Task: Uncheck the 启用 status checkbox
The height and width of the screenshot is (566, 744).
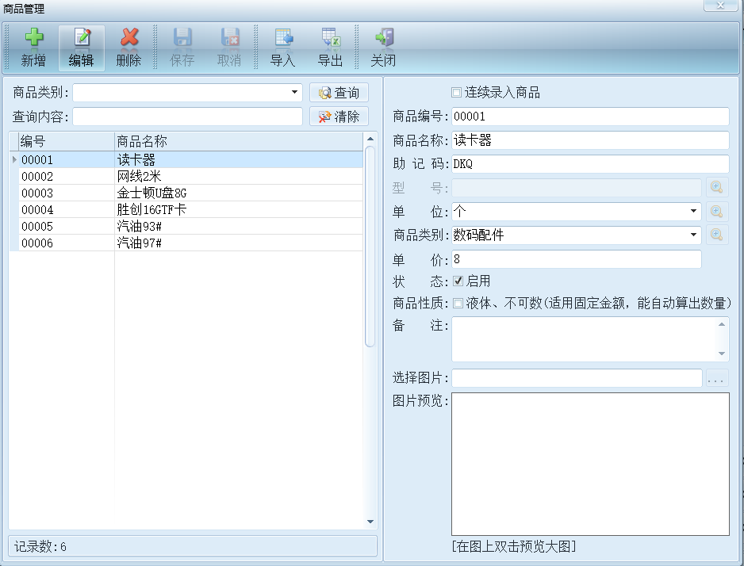Action: point(458,281)
